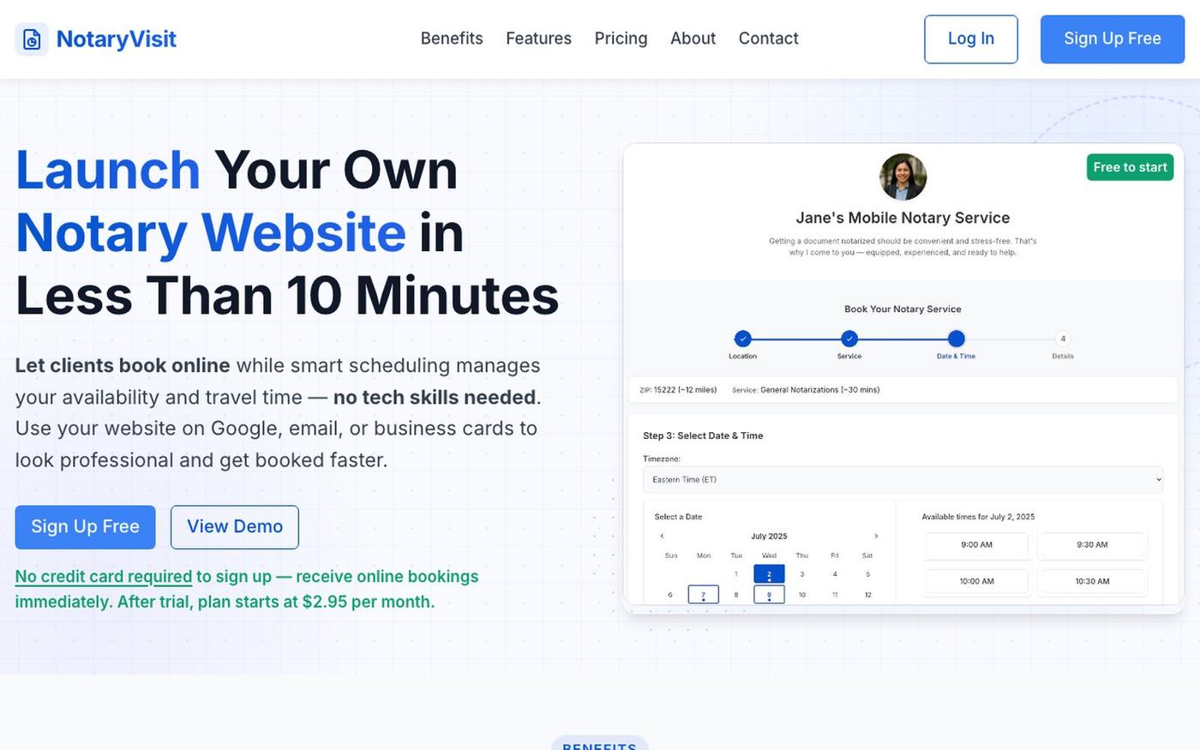Go to previous month in calendar
The height and width of the screenshot is (750, 1200).
coord(662,537)
